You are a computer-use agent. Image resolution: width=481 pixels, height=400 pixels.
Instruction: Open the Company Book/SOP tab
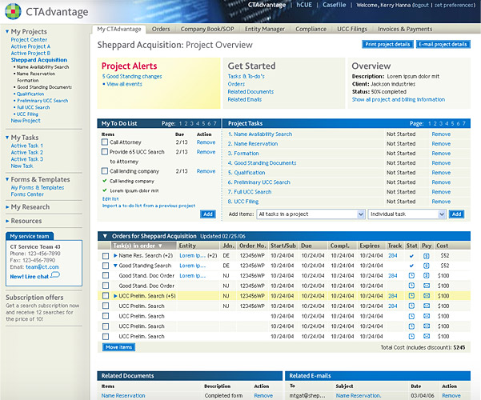coord(207,29)
